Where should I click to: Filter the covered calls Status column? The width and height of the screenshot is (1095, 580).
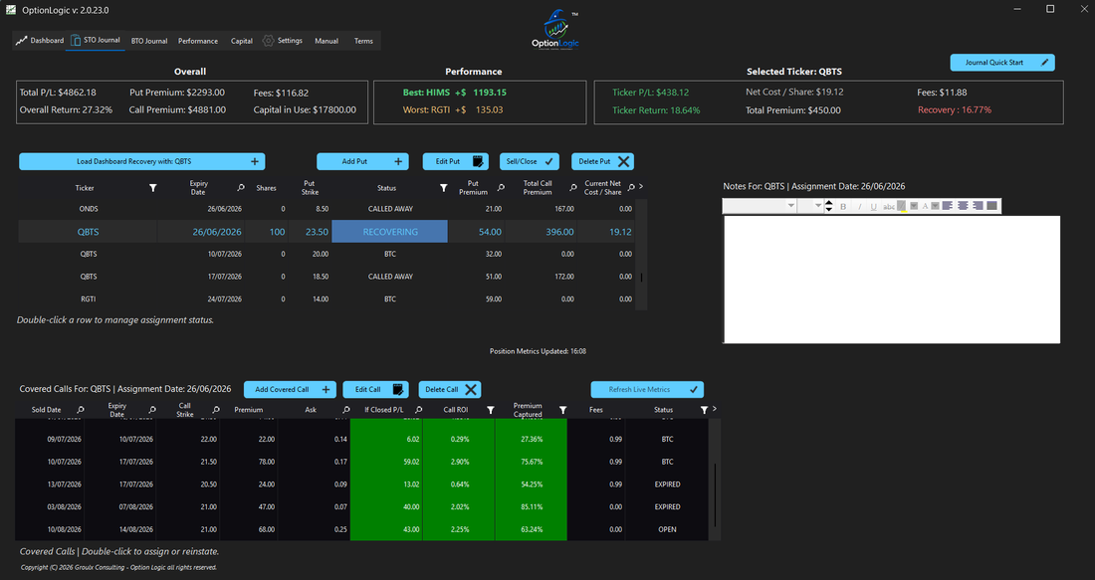704,410
